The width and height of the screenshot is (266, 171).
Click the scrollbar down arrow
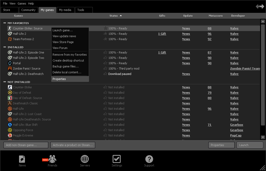click(x=263, y=137)
